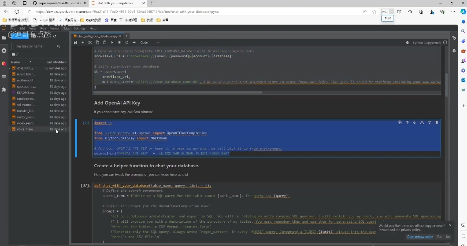Image resolution: width=467 pixels, height=246 pixels.
Task: Cut the selected cell using scissors icon
Action: [90, 43]
